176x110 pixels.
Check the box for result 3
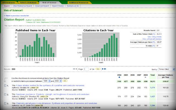click(x=5, y=103)
